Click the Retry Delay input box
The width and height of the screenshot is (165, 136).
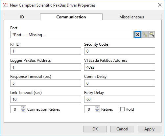click(x=120, y=99)
